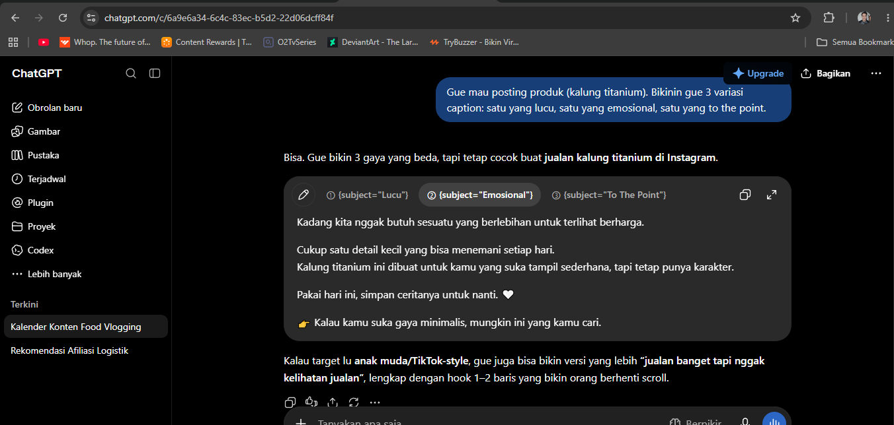This screenshot has width=894, height=425.
Task: Click the blue voice mode button
Action: 774,420
